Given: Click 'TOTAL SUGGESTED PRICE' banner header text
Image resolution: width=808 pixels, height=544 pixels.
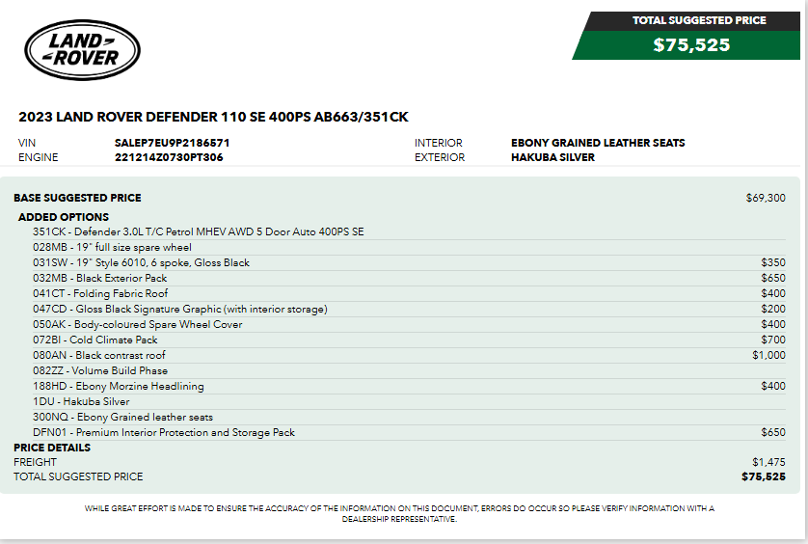Looking at the screenshot, I should [699, 20].
